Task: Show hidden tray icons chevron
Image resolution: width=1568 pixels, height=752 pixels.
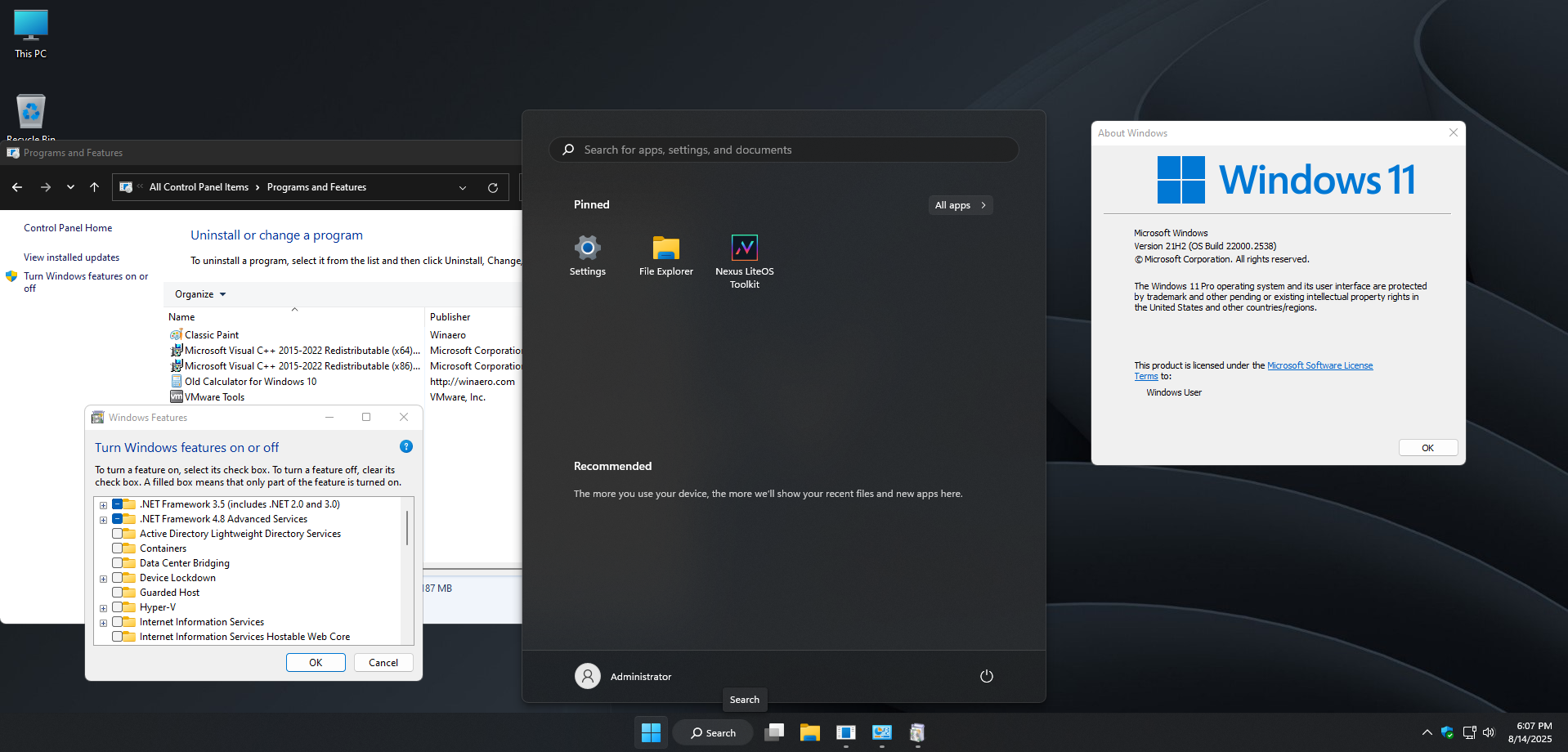Action: [1427, 732]
